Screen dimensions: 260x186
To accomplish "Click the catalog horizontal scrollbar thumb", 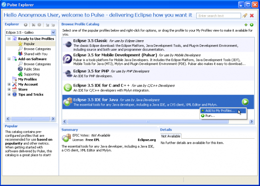I will 148,122.
